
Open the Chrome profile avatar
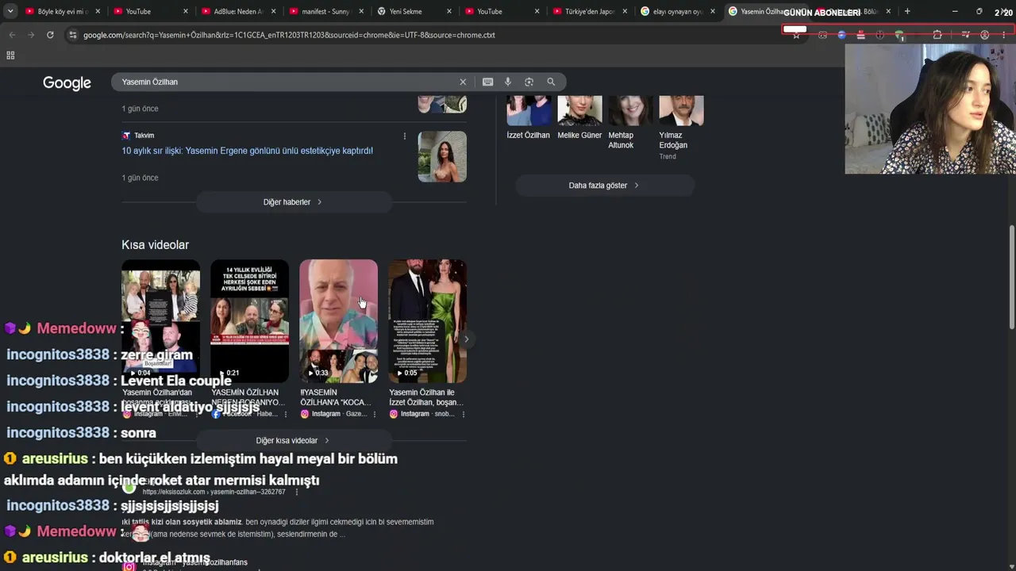coord(984,35)
